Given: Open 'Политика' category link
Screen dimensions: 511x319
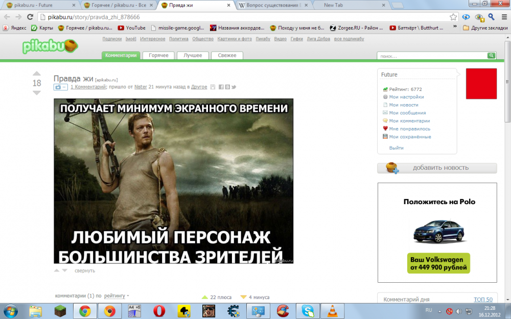Looking at the screenshot, I should pos(178,39).
